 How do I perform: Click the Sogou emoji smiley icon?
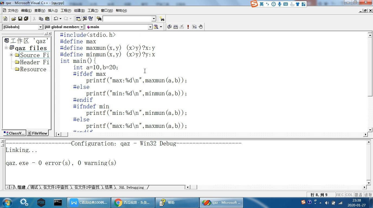pyautogui.click(x=274, y=4)
